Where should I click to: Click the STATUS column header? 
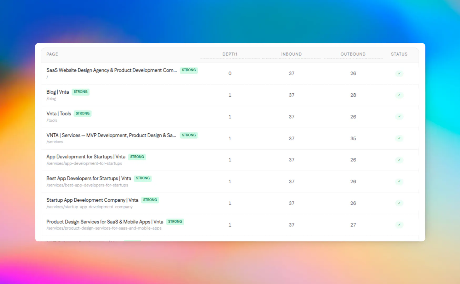399,54
